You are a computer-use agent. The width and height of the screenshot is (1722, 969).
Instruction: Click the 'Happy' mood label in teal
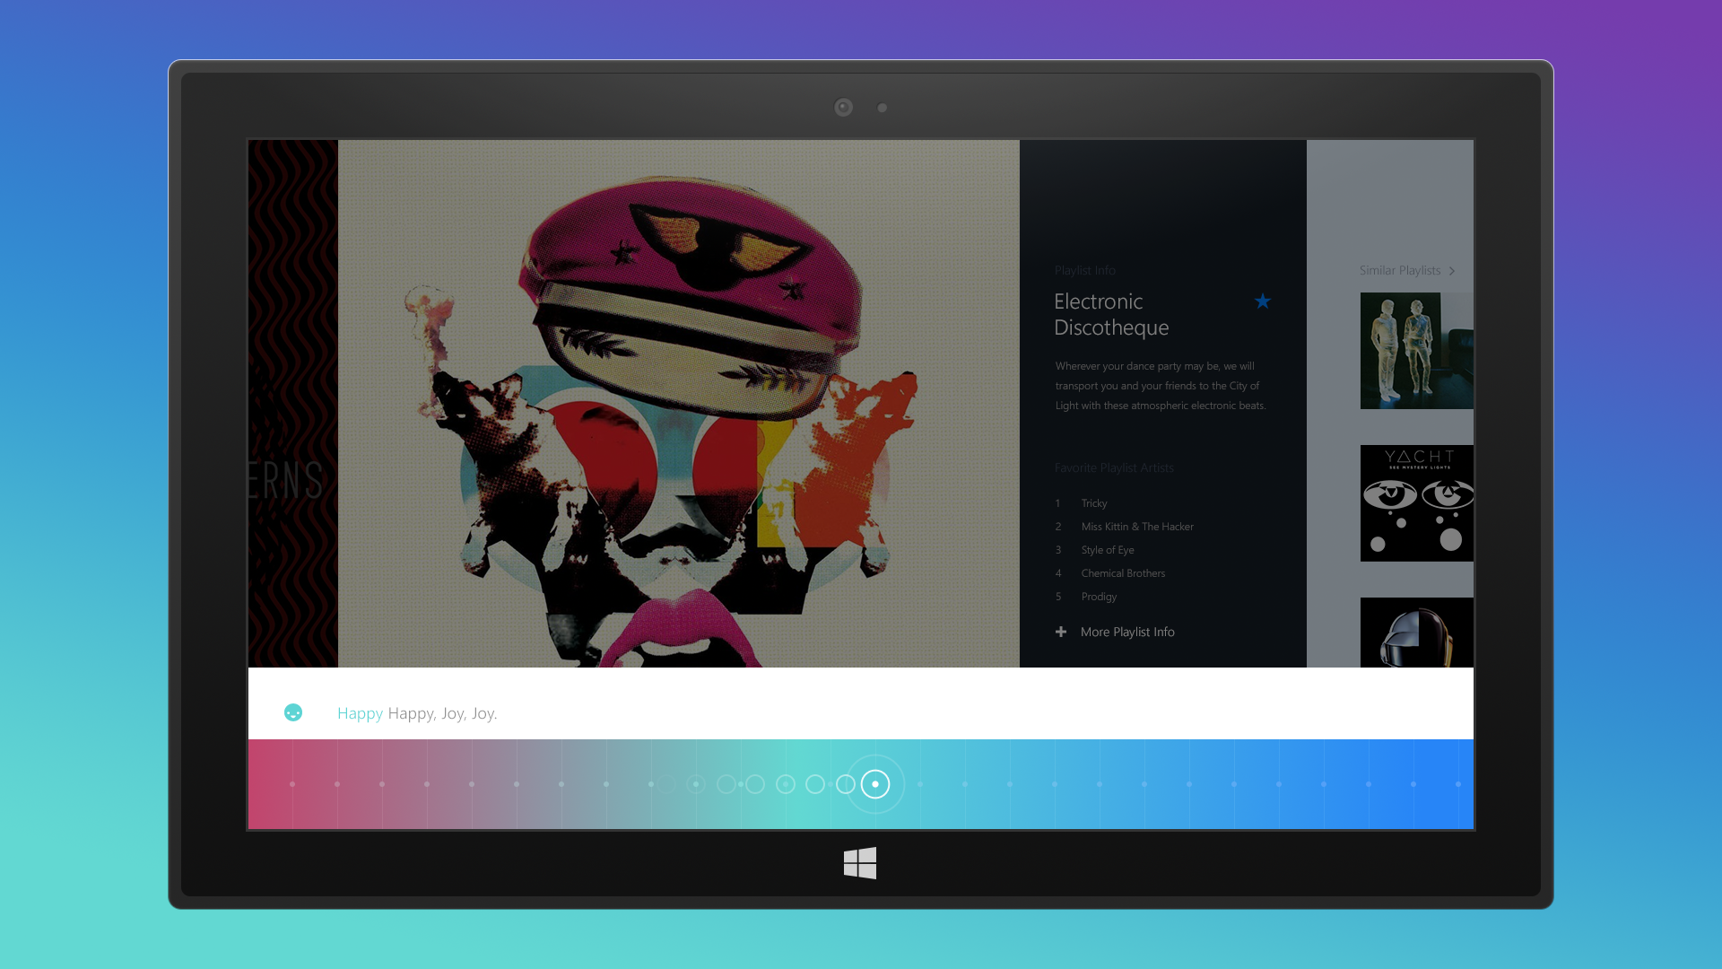coord(360,713)
